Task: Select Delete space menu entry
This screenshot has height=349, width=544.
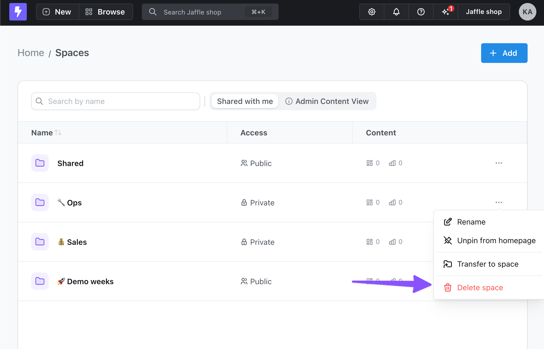Action: click(480, 287)
